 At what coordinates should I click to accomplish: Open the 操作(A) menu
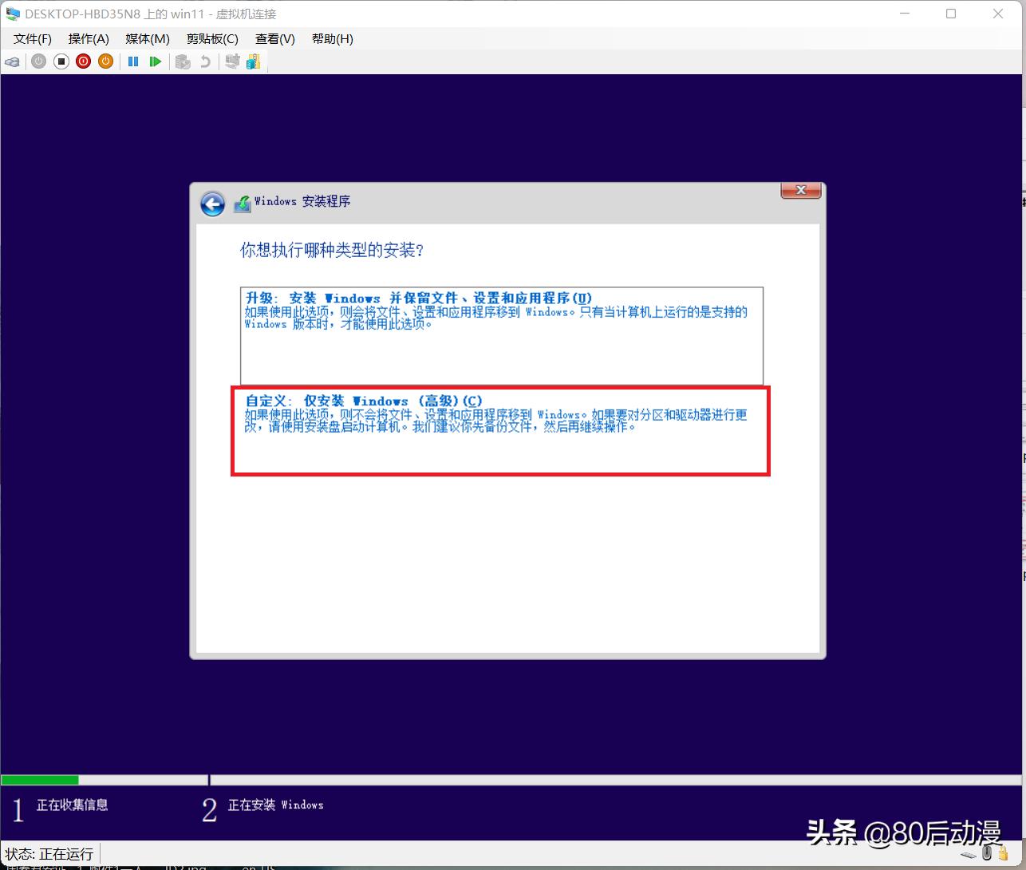tap(89, 38)
